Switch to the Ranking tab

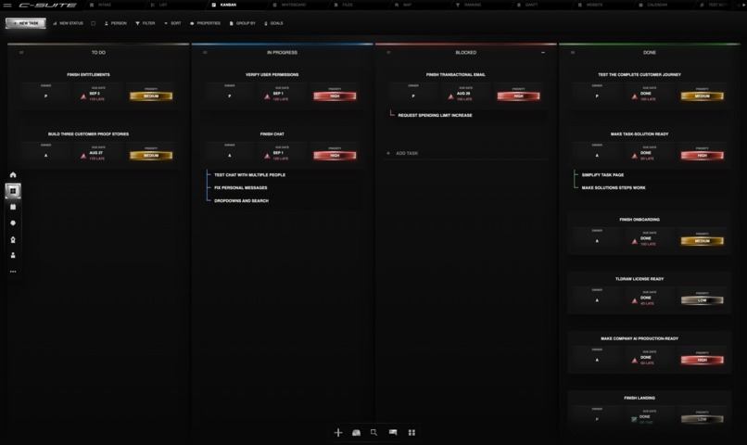click(468, 5)
